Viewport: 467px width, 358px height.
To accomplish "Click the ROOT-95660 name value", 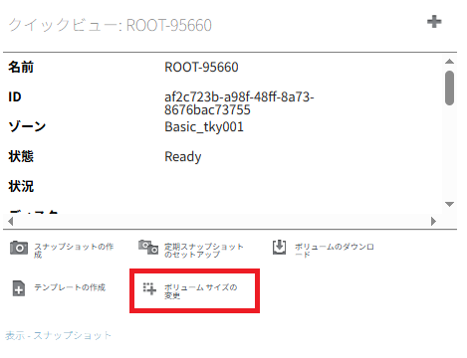I will (x=201, y=68).
